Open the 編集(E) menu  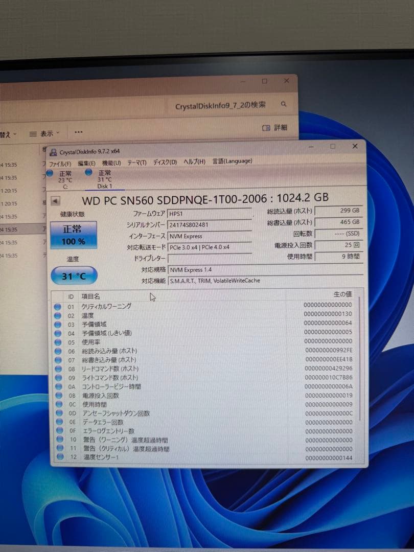coord(86,164)
